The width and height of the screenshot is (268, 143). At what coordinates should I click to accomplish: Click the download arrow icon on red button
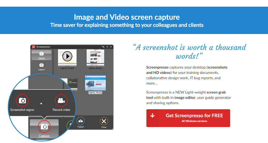pos(153,116)
